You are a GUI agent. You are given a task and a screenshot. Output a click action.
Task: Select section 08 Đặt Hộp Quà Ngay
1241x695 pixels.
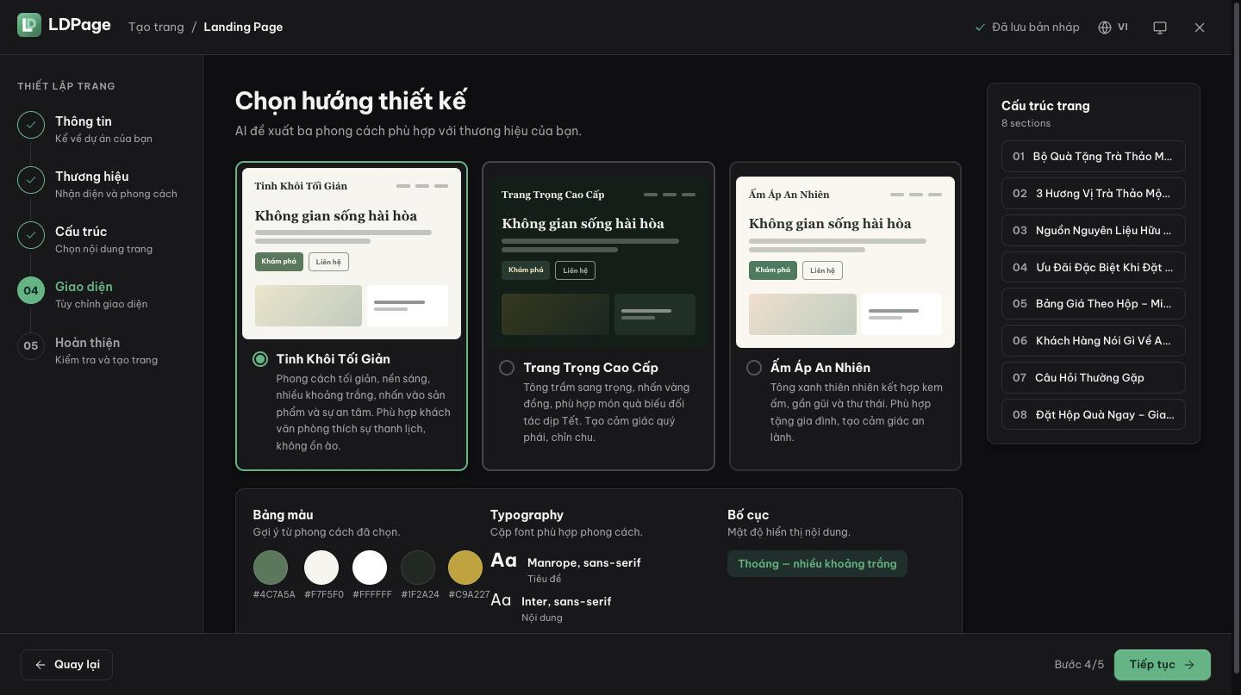pyautogui.click(x=1094, y=415)
